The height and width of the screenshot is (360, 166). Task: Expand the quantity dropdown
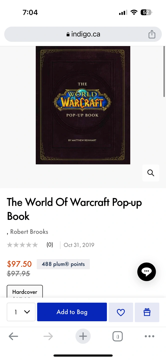21,312
